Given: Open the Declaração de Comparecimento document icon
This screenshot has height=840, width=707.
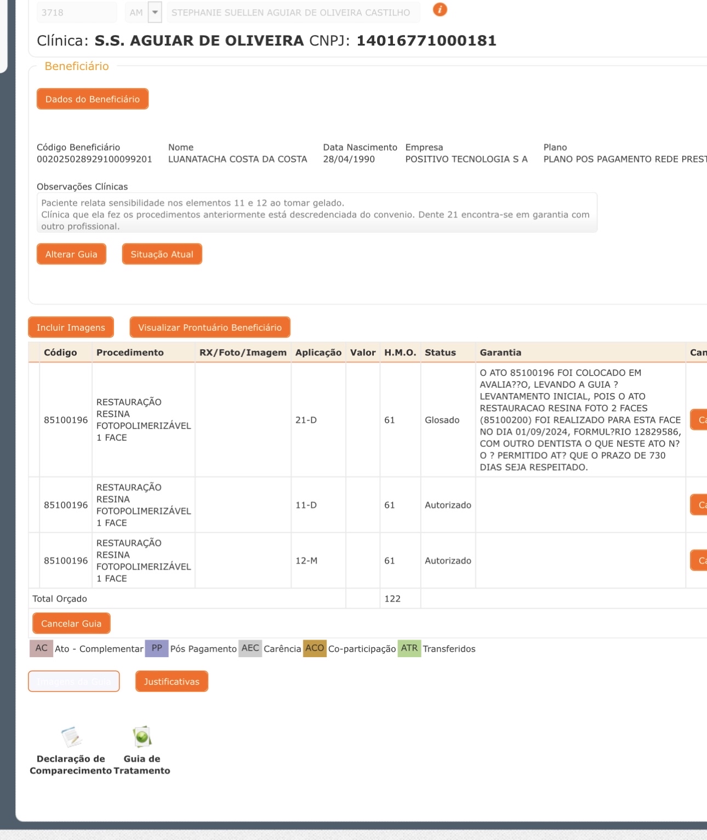Looking at the screenshot, I should click(71, 737).
